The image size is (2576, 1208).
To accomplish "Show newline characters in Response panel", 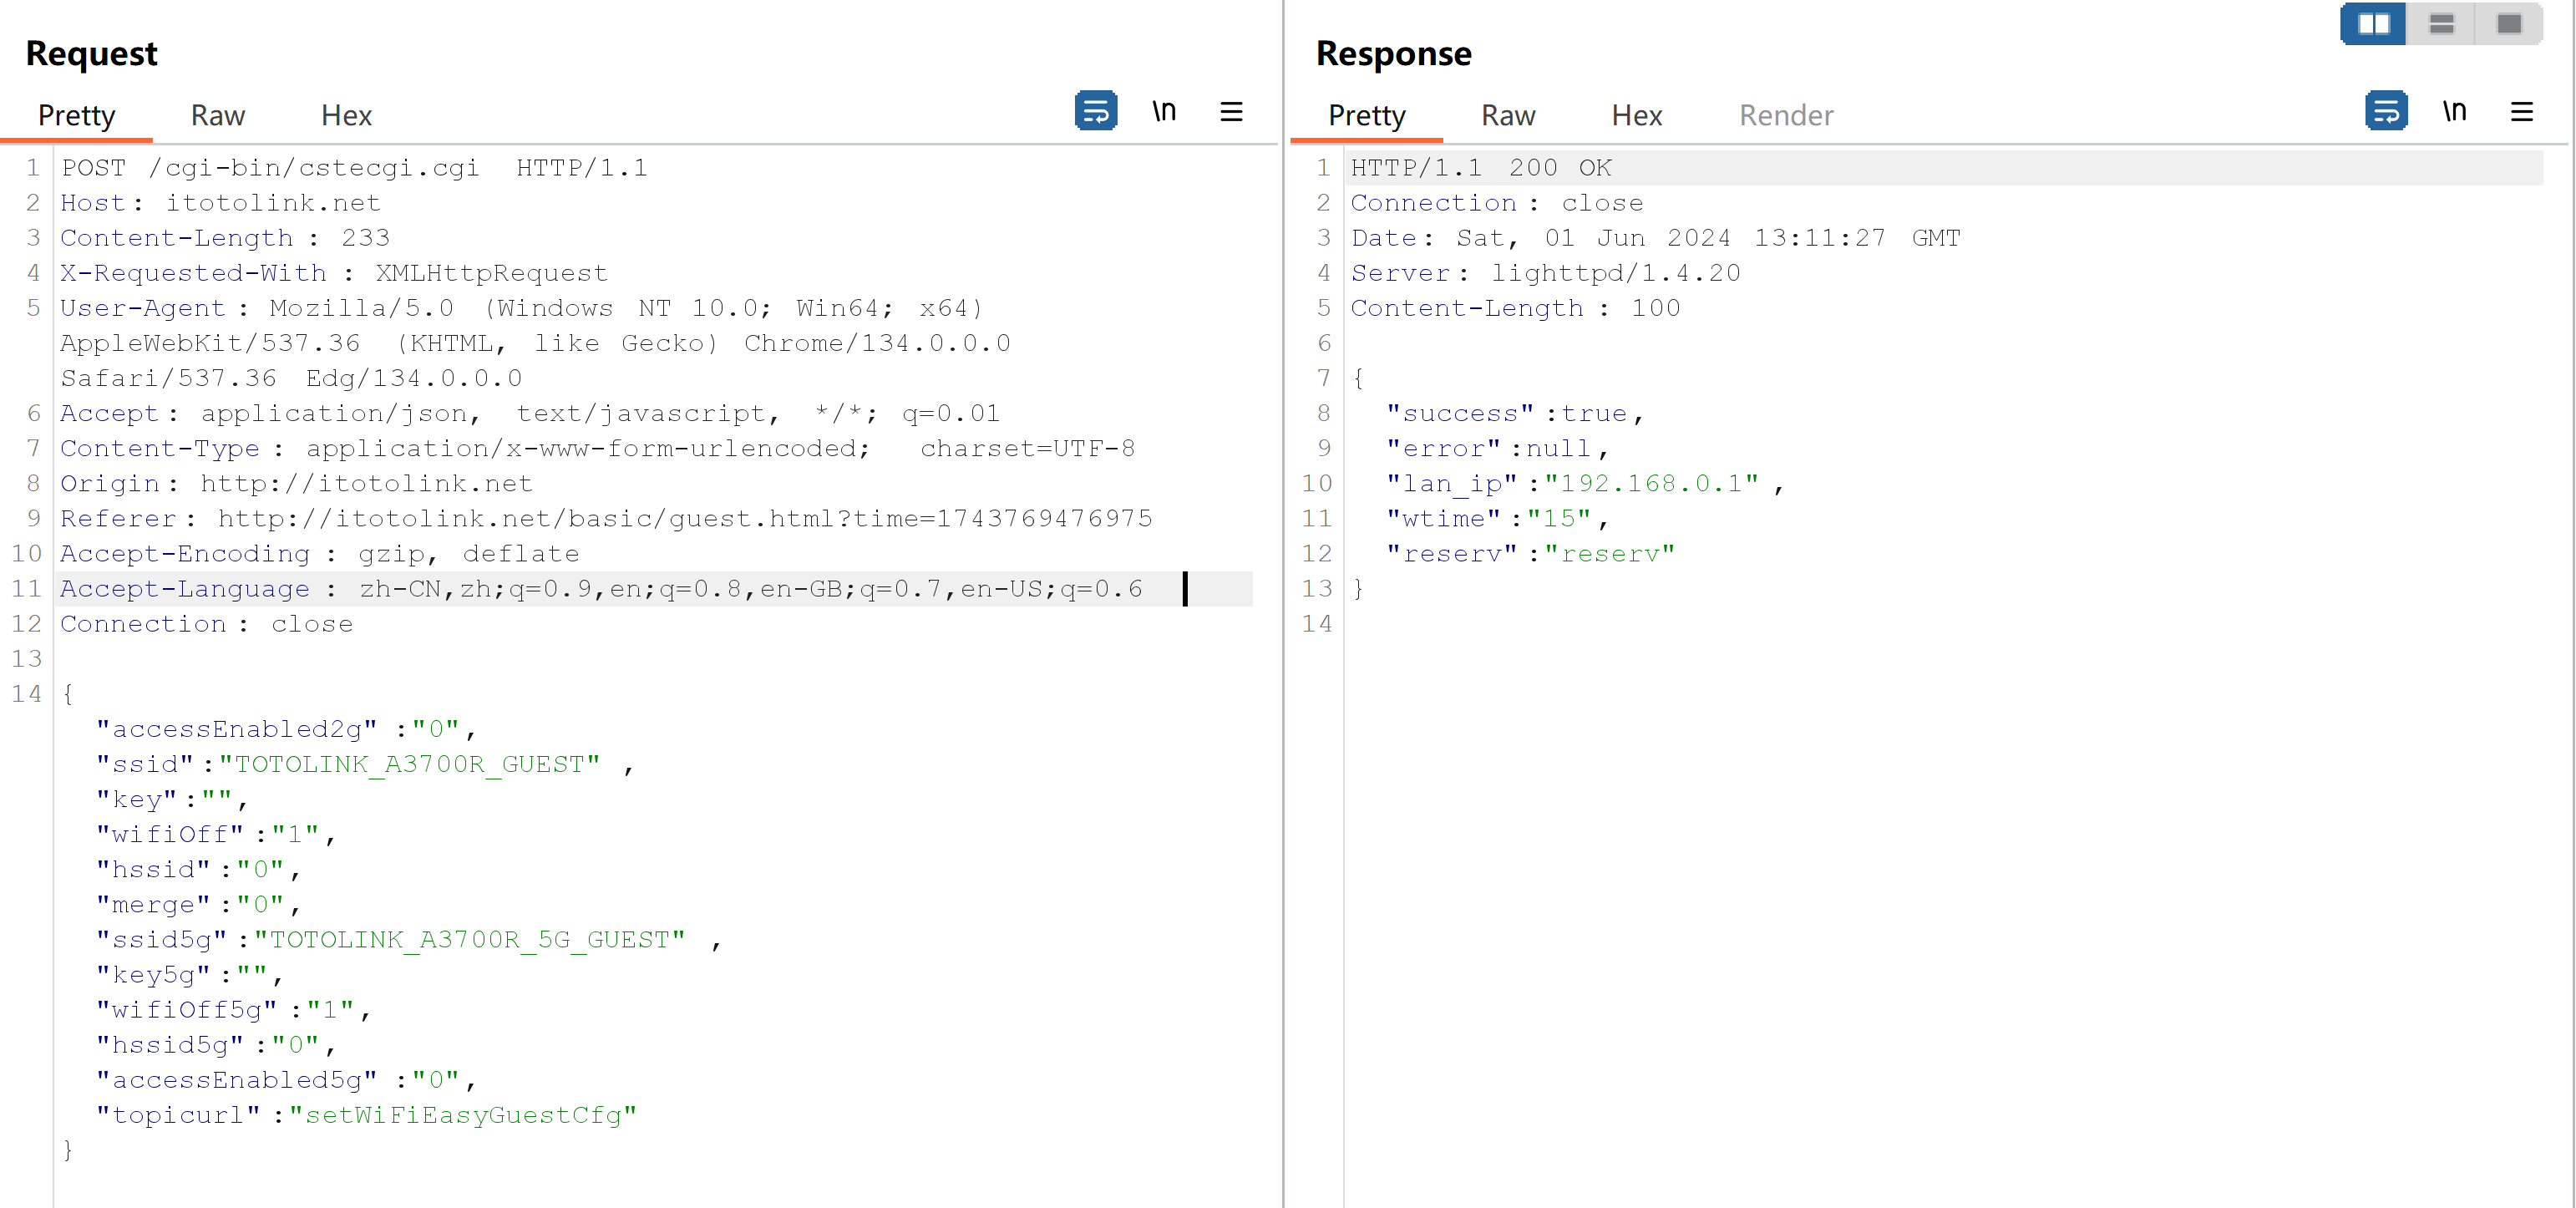I will tap(2453, 112).
